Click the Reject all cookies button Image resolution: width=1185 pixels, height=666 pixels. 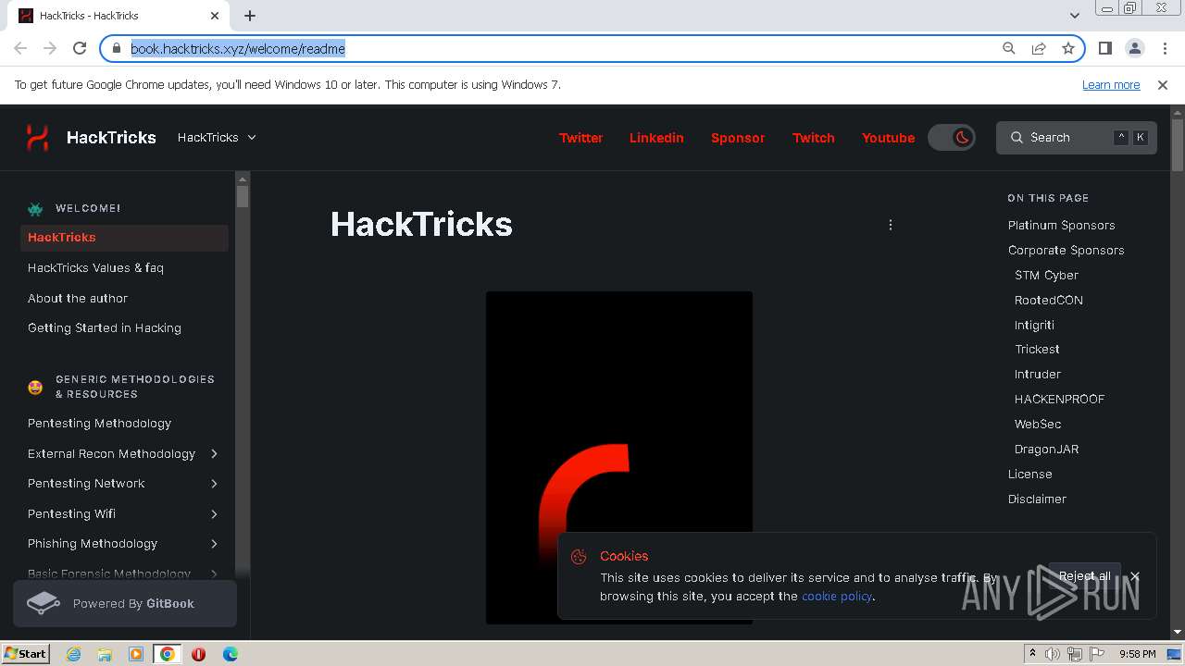click(x=1084, y=575)
